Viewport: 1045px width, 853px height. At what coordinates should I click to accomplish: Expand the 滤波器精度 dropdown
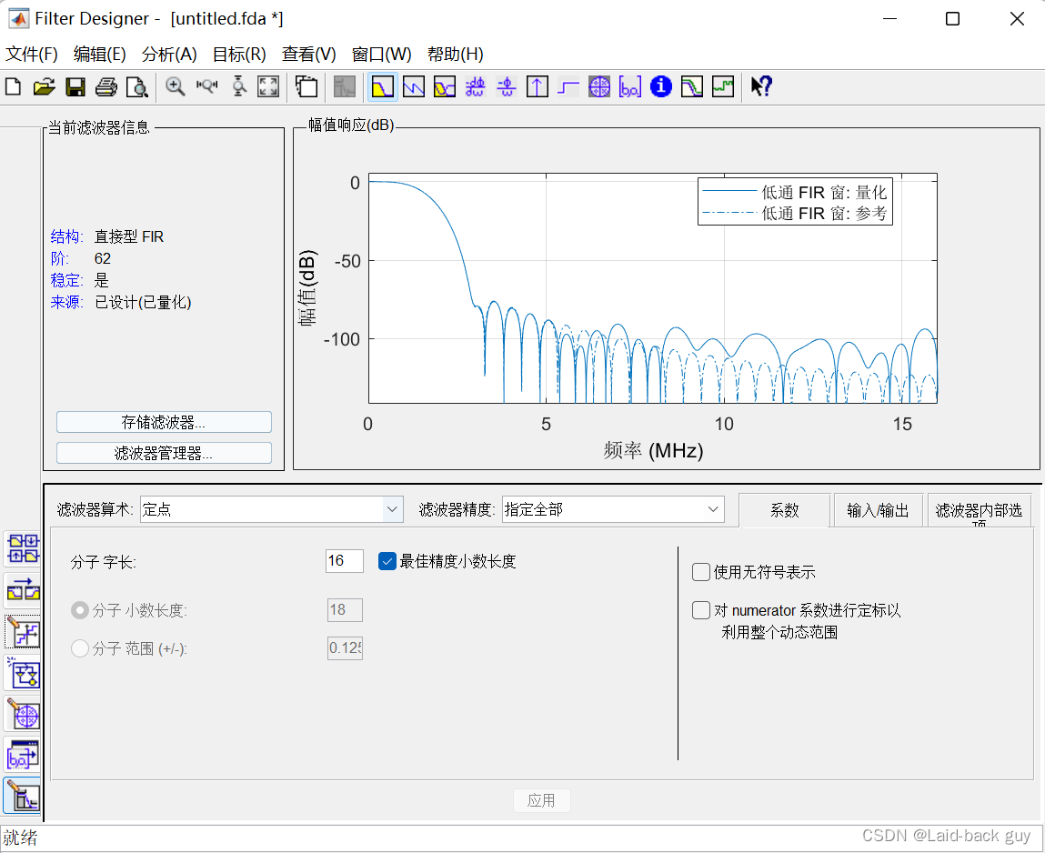coord(612,509)
